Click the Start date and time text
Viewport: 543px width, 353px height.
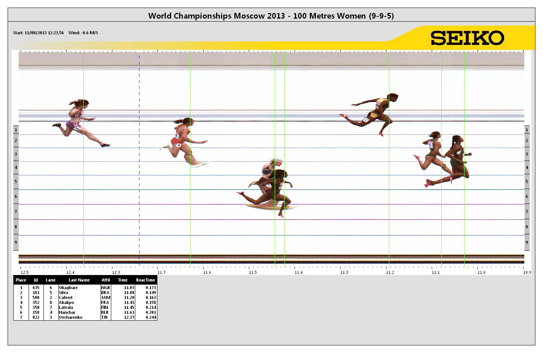38,33
